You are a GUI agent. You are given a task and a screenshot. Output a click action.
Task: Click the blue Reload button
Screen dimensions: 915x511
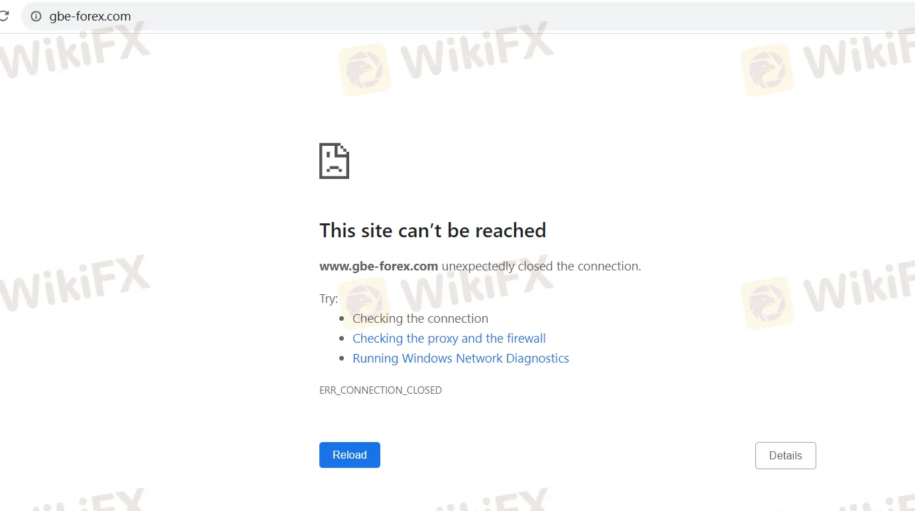click(x=350, y=455)
